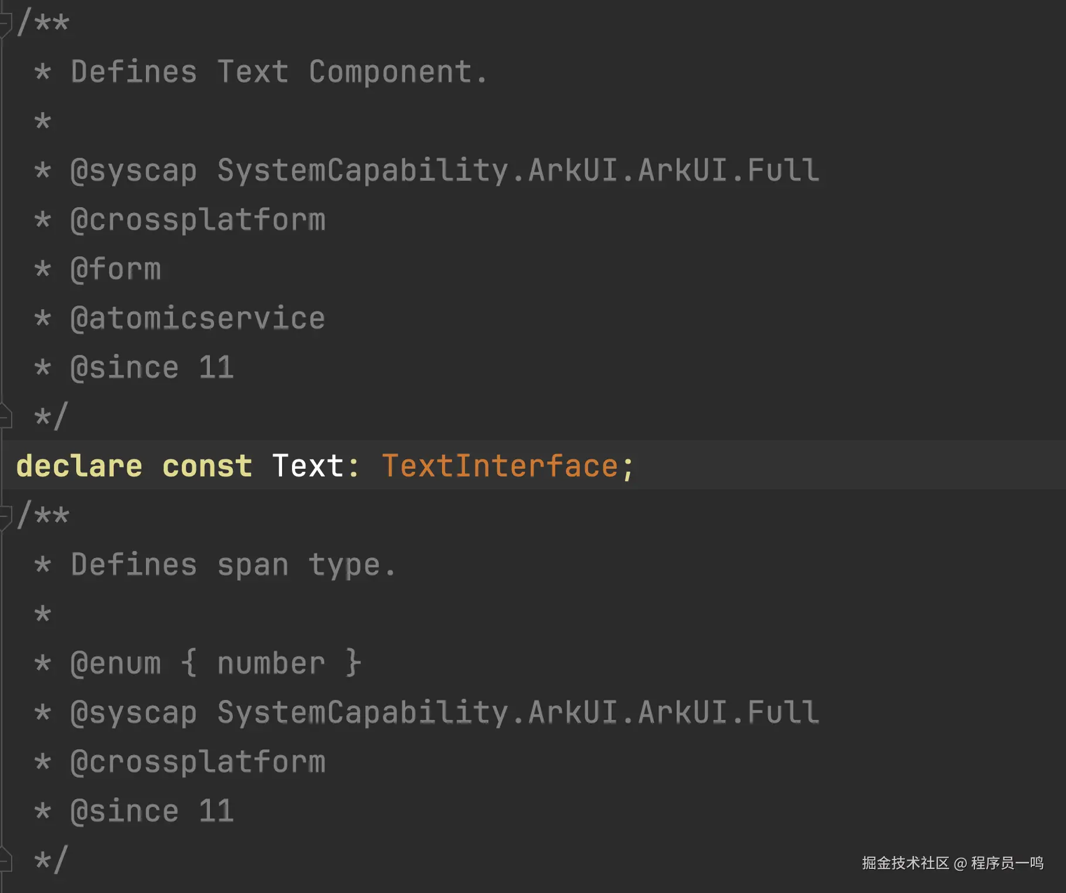
Task: Click the @form annotation tag
Action: click(116, 270)
